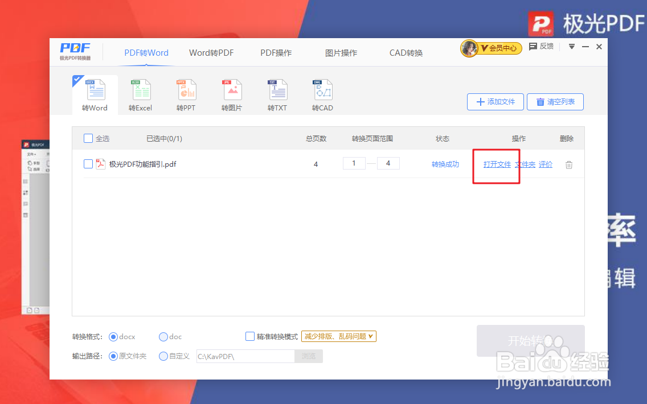This screenshot has width=647, height=404.
Task: Click the 已选中(0/1) label
Action: [164, 138]
